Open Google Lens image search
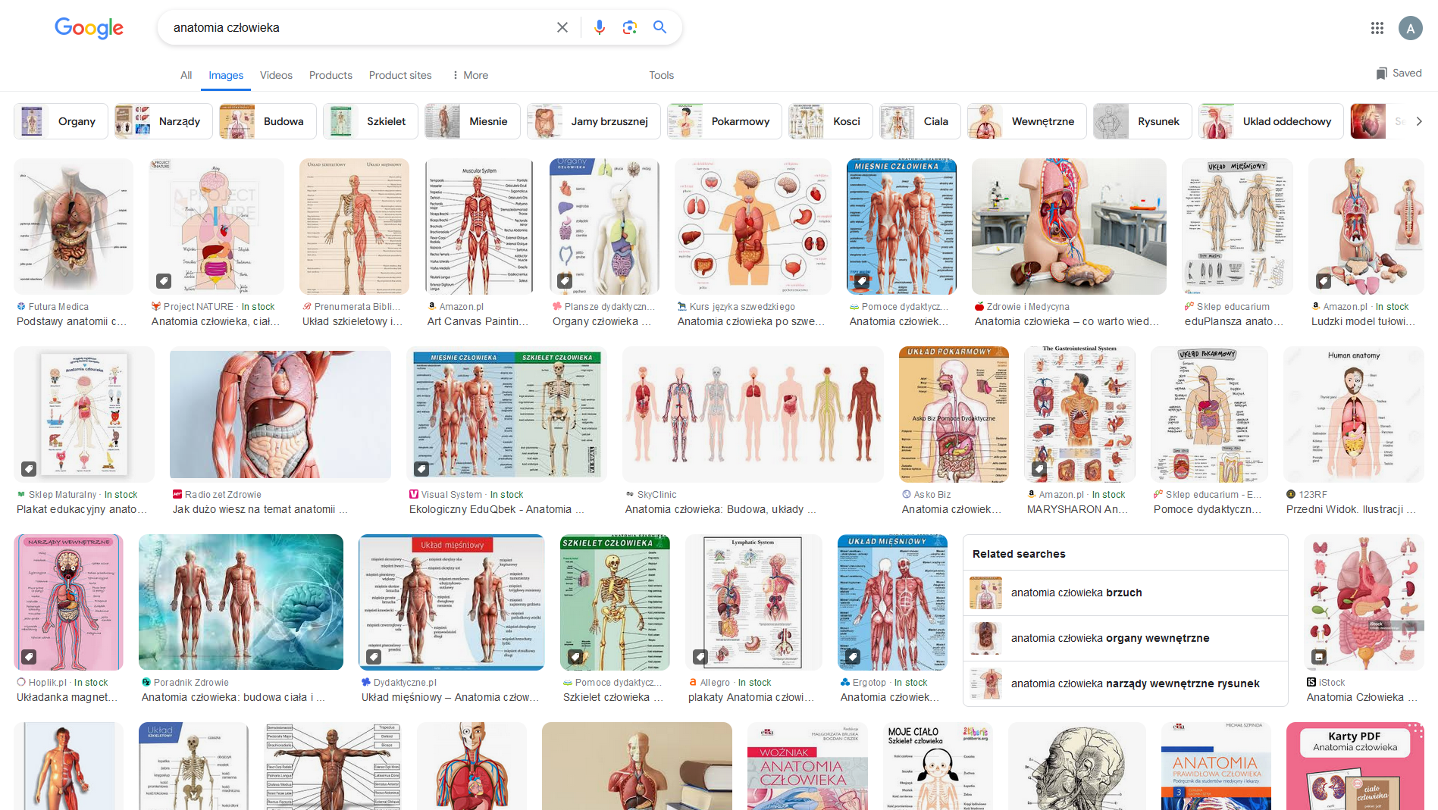This screenshot has width=1438, height=810. 629,27
